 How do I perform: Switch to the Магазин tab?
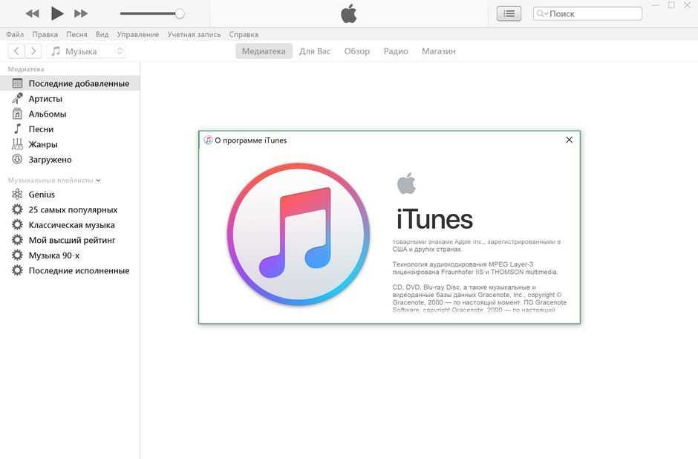(x=438, y=51)
